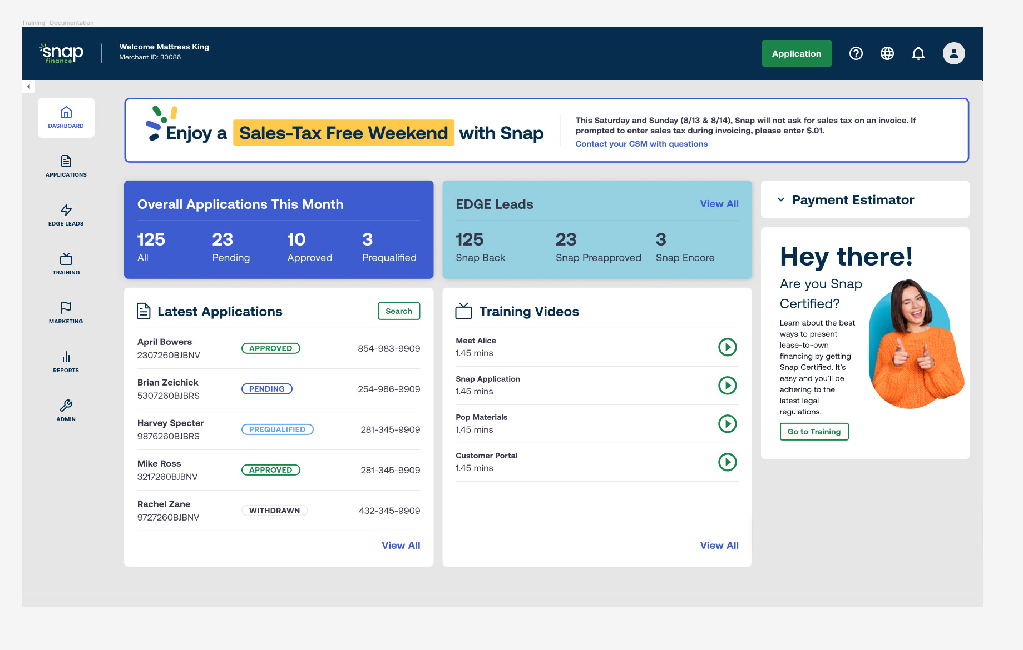Play the Snap Application video
The image size is (1023, 650).
(x=727, y=386)
